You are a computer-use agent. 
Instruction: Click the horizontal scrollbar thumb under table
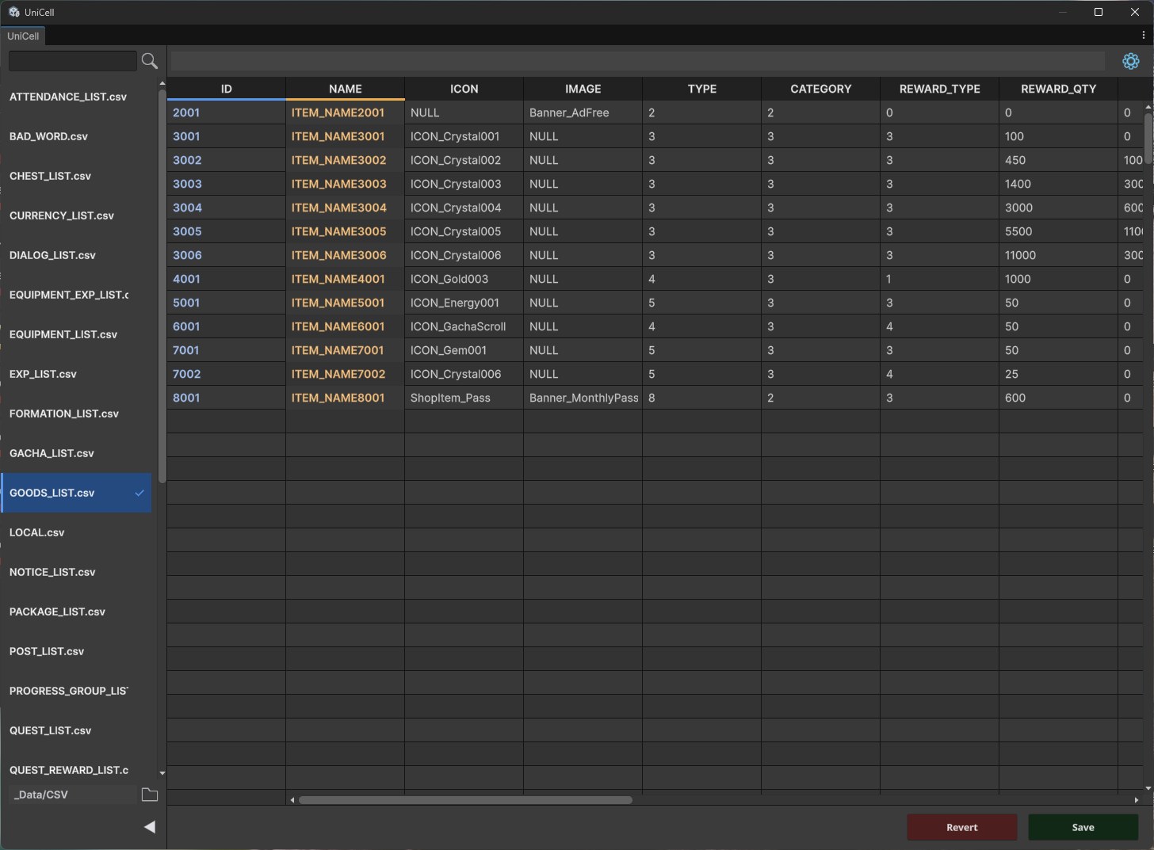click(x=465, y=800)
